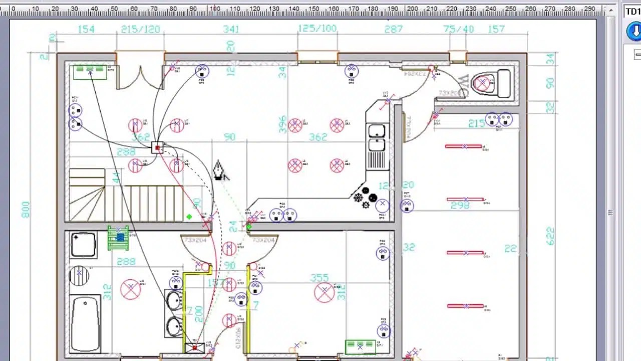Switch to the TD1 tab
Image resolution: width=641 pixels, height=361 pixels.
631,11
